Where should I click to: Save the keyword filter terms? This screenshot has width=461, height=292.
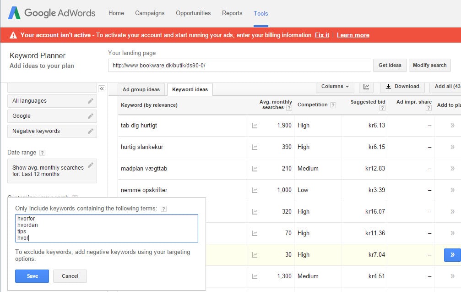click(x=32, y=276)
